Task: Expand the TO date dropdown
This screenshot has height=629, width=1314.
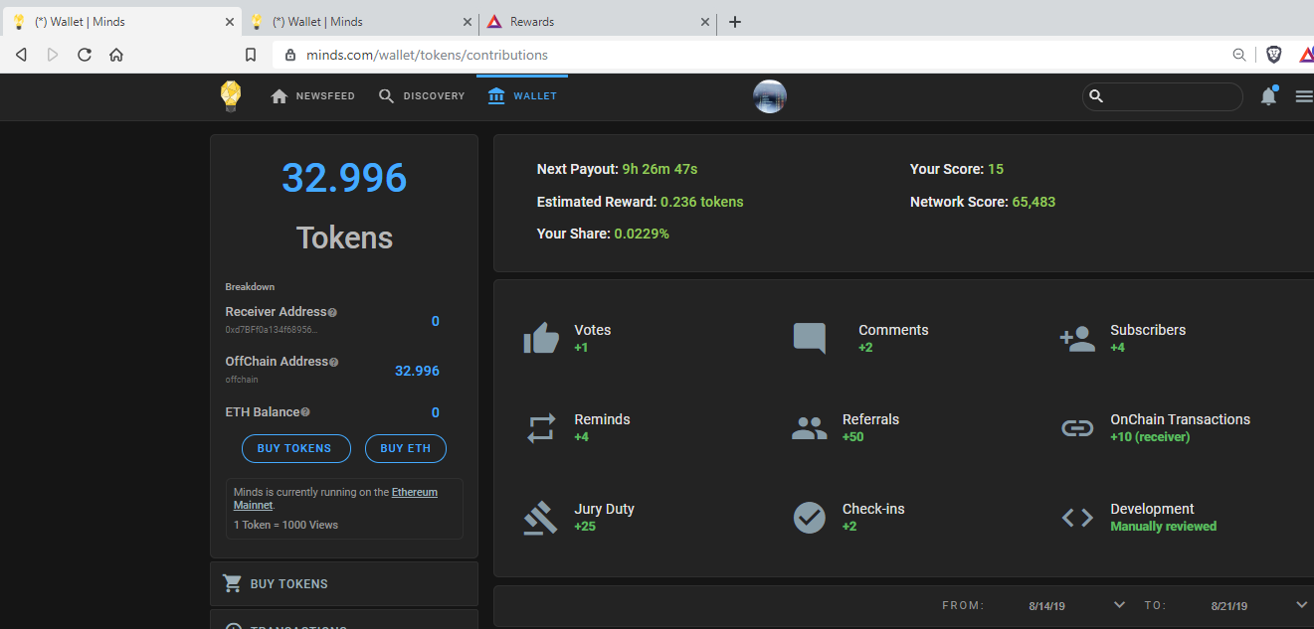Action: click(1301, 604)
